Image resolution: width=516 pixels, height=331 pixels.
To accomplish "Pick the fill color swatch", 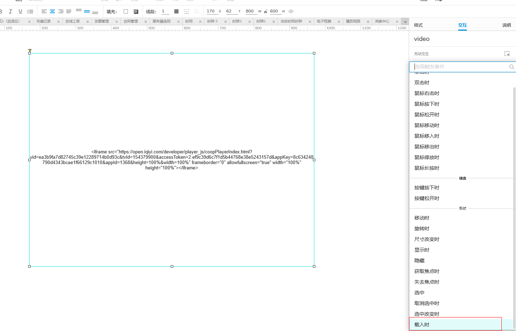I will coord(126,11).
